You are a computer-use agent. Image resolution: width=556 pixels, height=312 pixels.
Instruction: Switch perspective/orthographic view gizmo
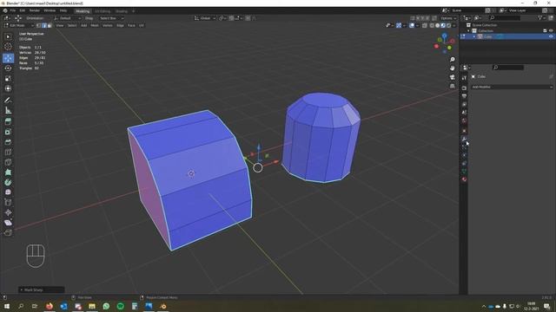(452, 86)
